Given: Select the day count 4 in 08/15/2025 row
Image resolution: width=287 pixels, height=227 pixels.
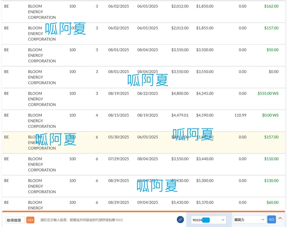Looking at the screenshot, I should coord(97,115).
